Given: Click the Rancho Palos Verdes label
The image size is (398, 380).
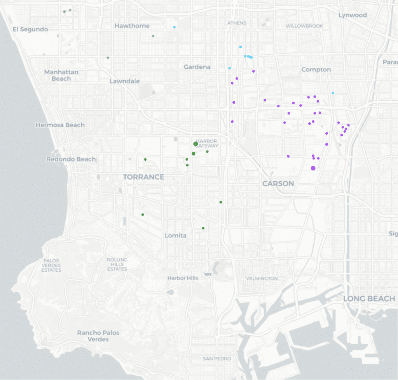Looking at the screenshot, I should [98, 336].
